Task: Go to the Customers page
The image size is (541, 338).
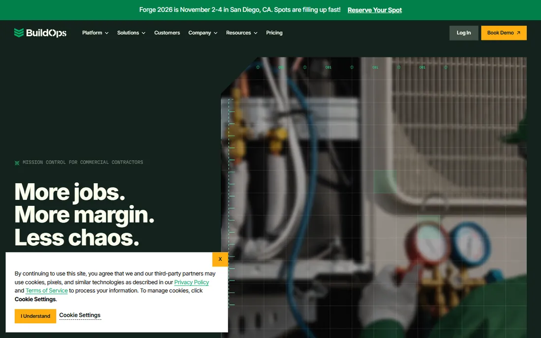Action: [x=167, y=33]
